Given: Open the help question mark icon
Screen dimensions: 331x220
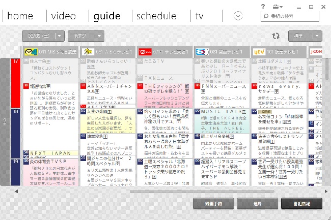Looking at the screenshot, I should coord(263,7).
